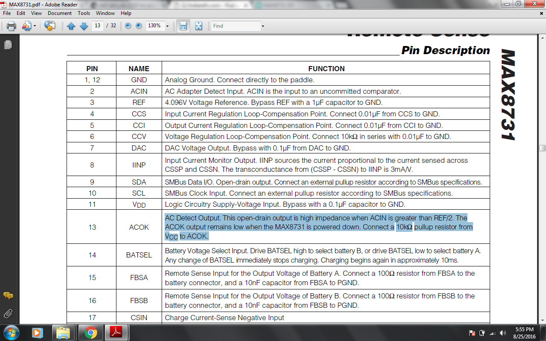Go to previous page with up arrow
This screenshot has height=341, width=546.
tap(71, 26)
